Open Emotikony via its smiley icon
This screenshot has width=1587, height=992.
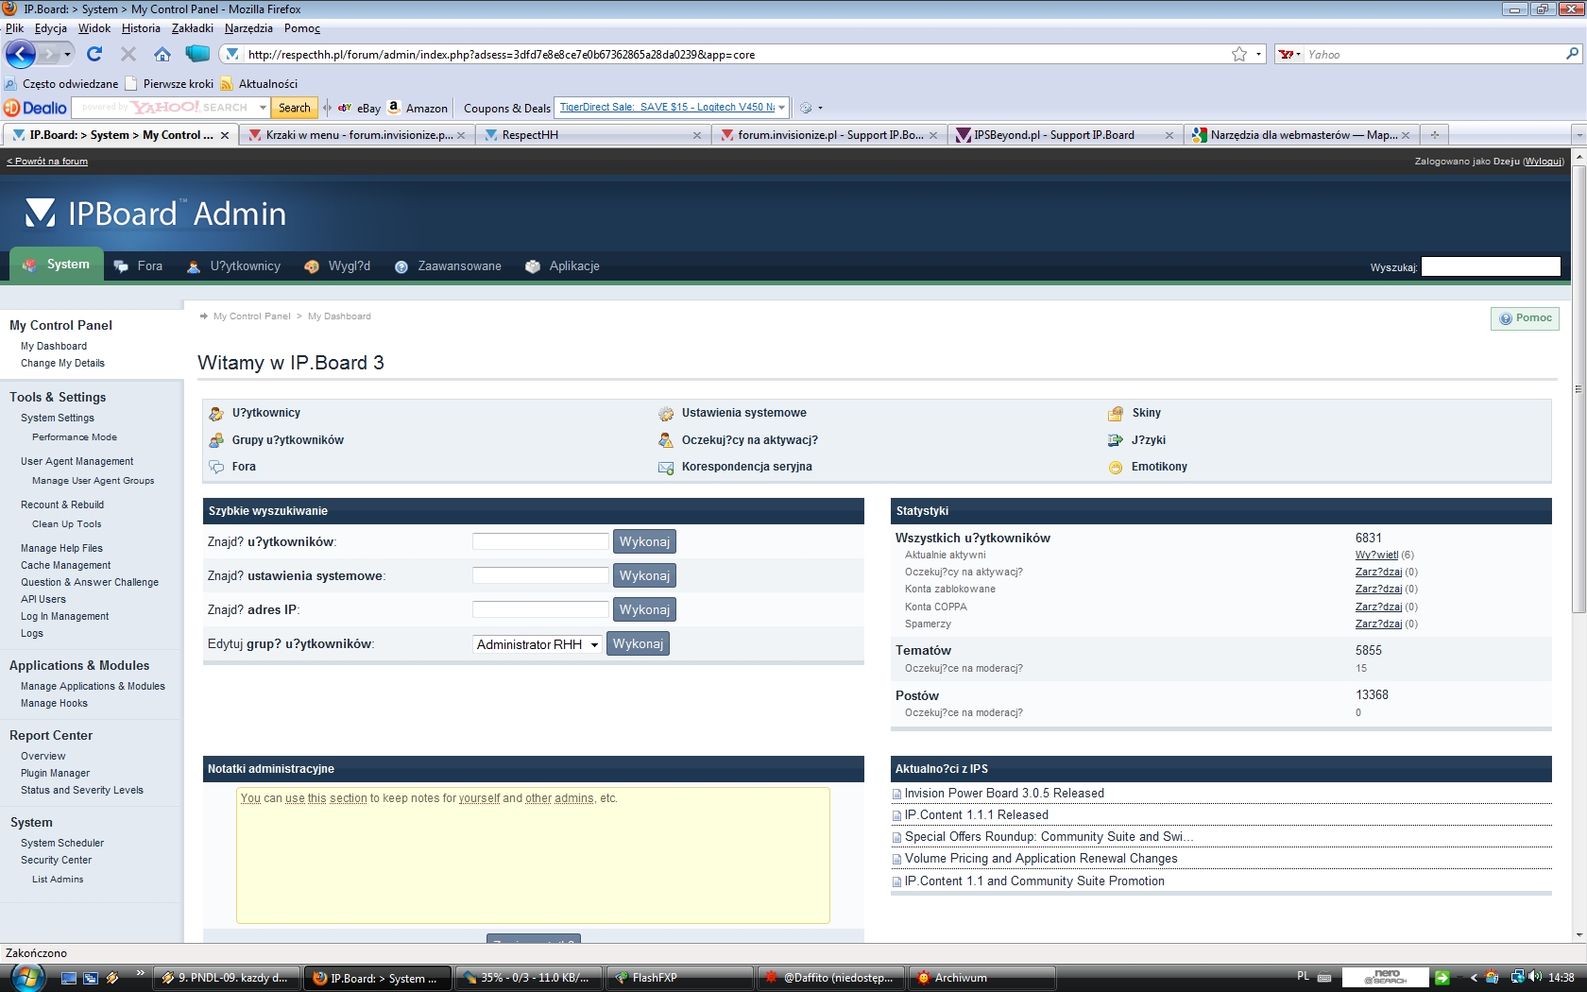(1116, 467)
